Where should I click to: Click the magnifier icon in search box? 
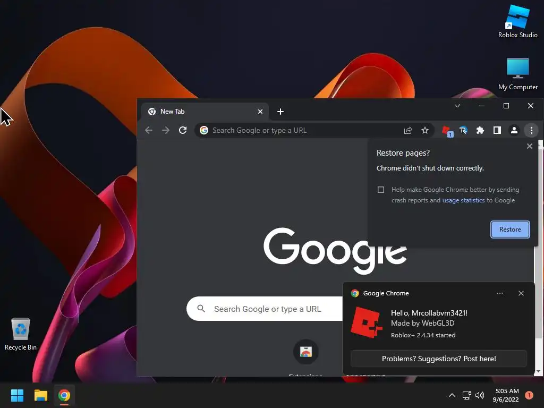coord(201,309)
